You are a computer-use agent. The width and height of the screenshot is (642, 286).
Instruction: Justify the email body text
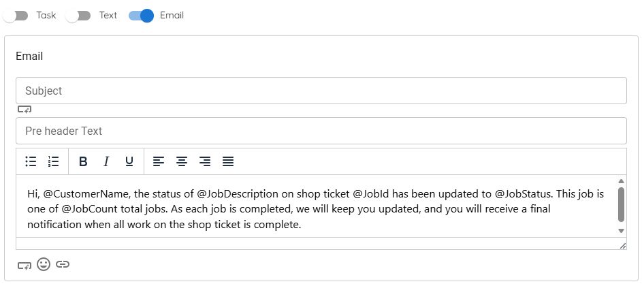pos(228,161)
